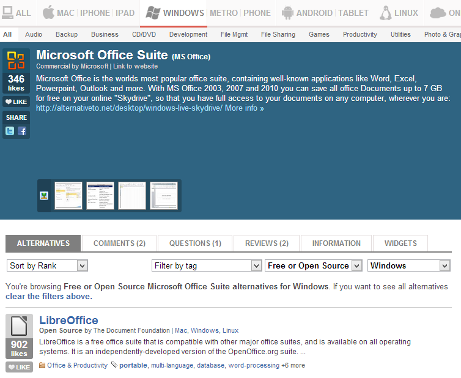Click the ALL platforms computer icon

click(7, 13)
